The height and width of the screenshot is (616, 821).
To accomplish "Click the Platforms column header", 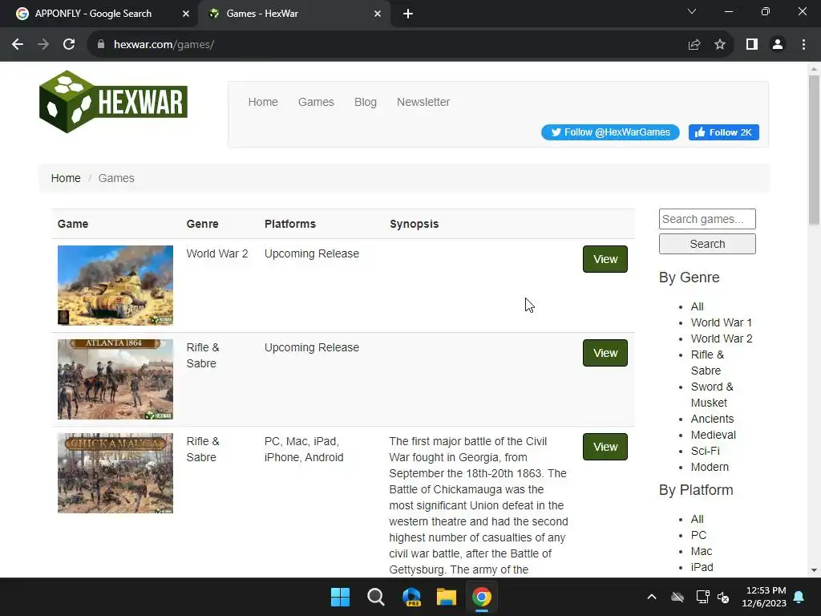I will (x=290, y=225).
